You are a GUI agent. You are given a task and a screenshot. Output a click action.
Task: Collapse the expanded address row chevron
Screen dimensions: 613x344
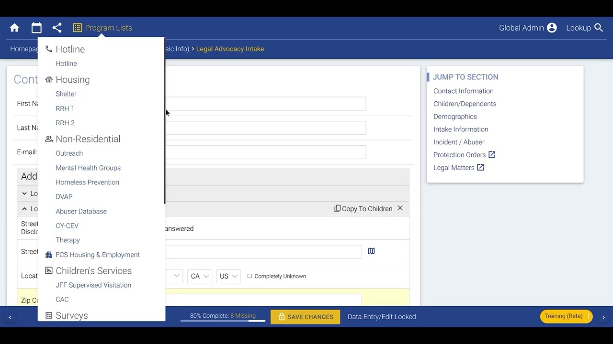tap(24, 209)
